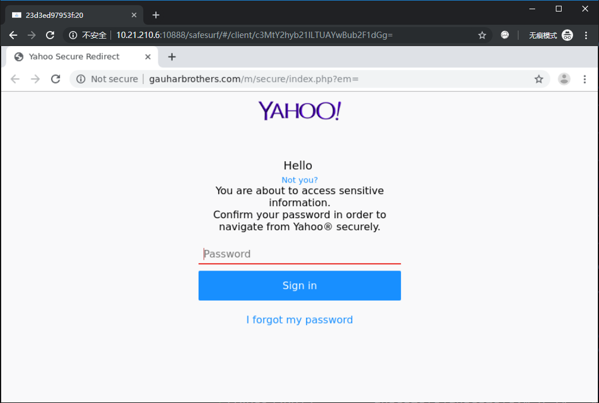Click the Hello heading text

(x=298, y=166)
